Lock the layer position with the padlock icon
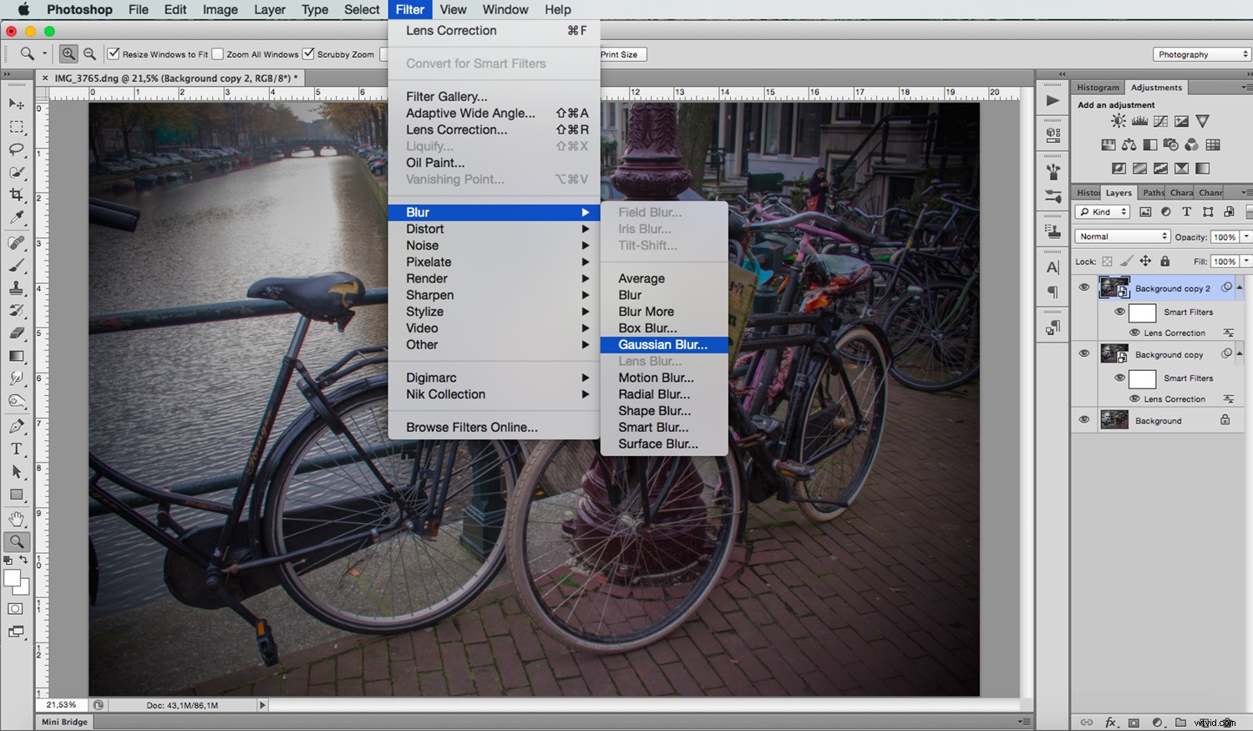 click(1164, 261)
